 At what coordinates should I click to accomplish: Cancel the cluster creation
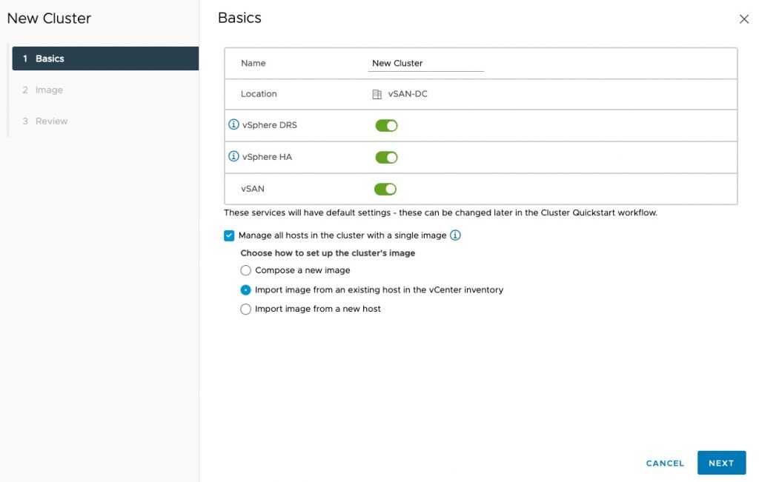click(x=665, y=463)
